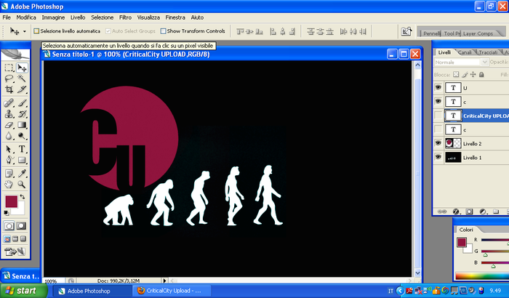Select the Gradient tool

pyautogui.click(x=22, y=125)
